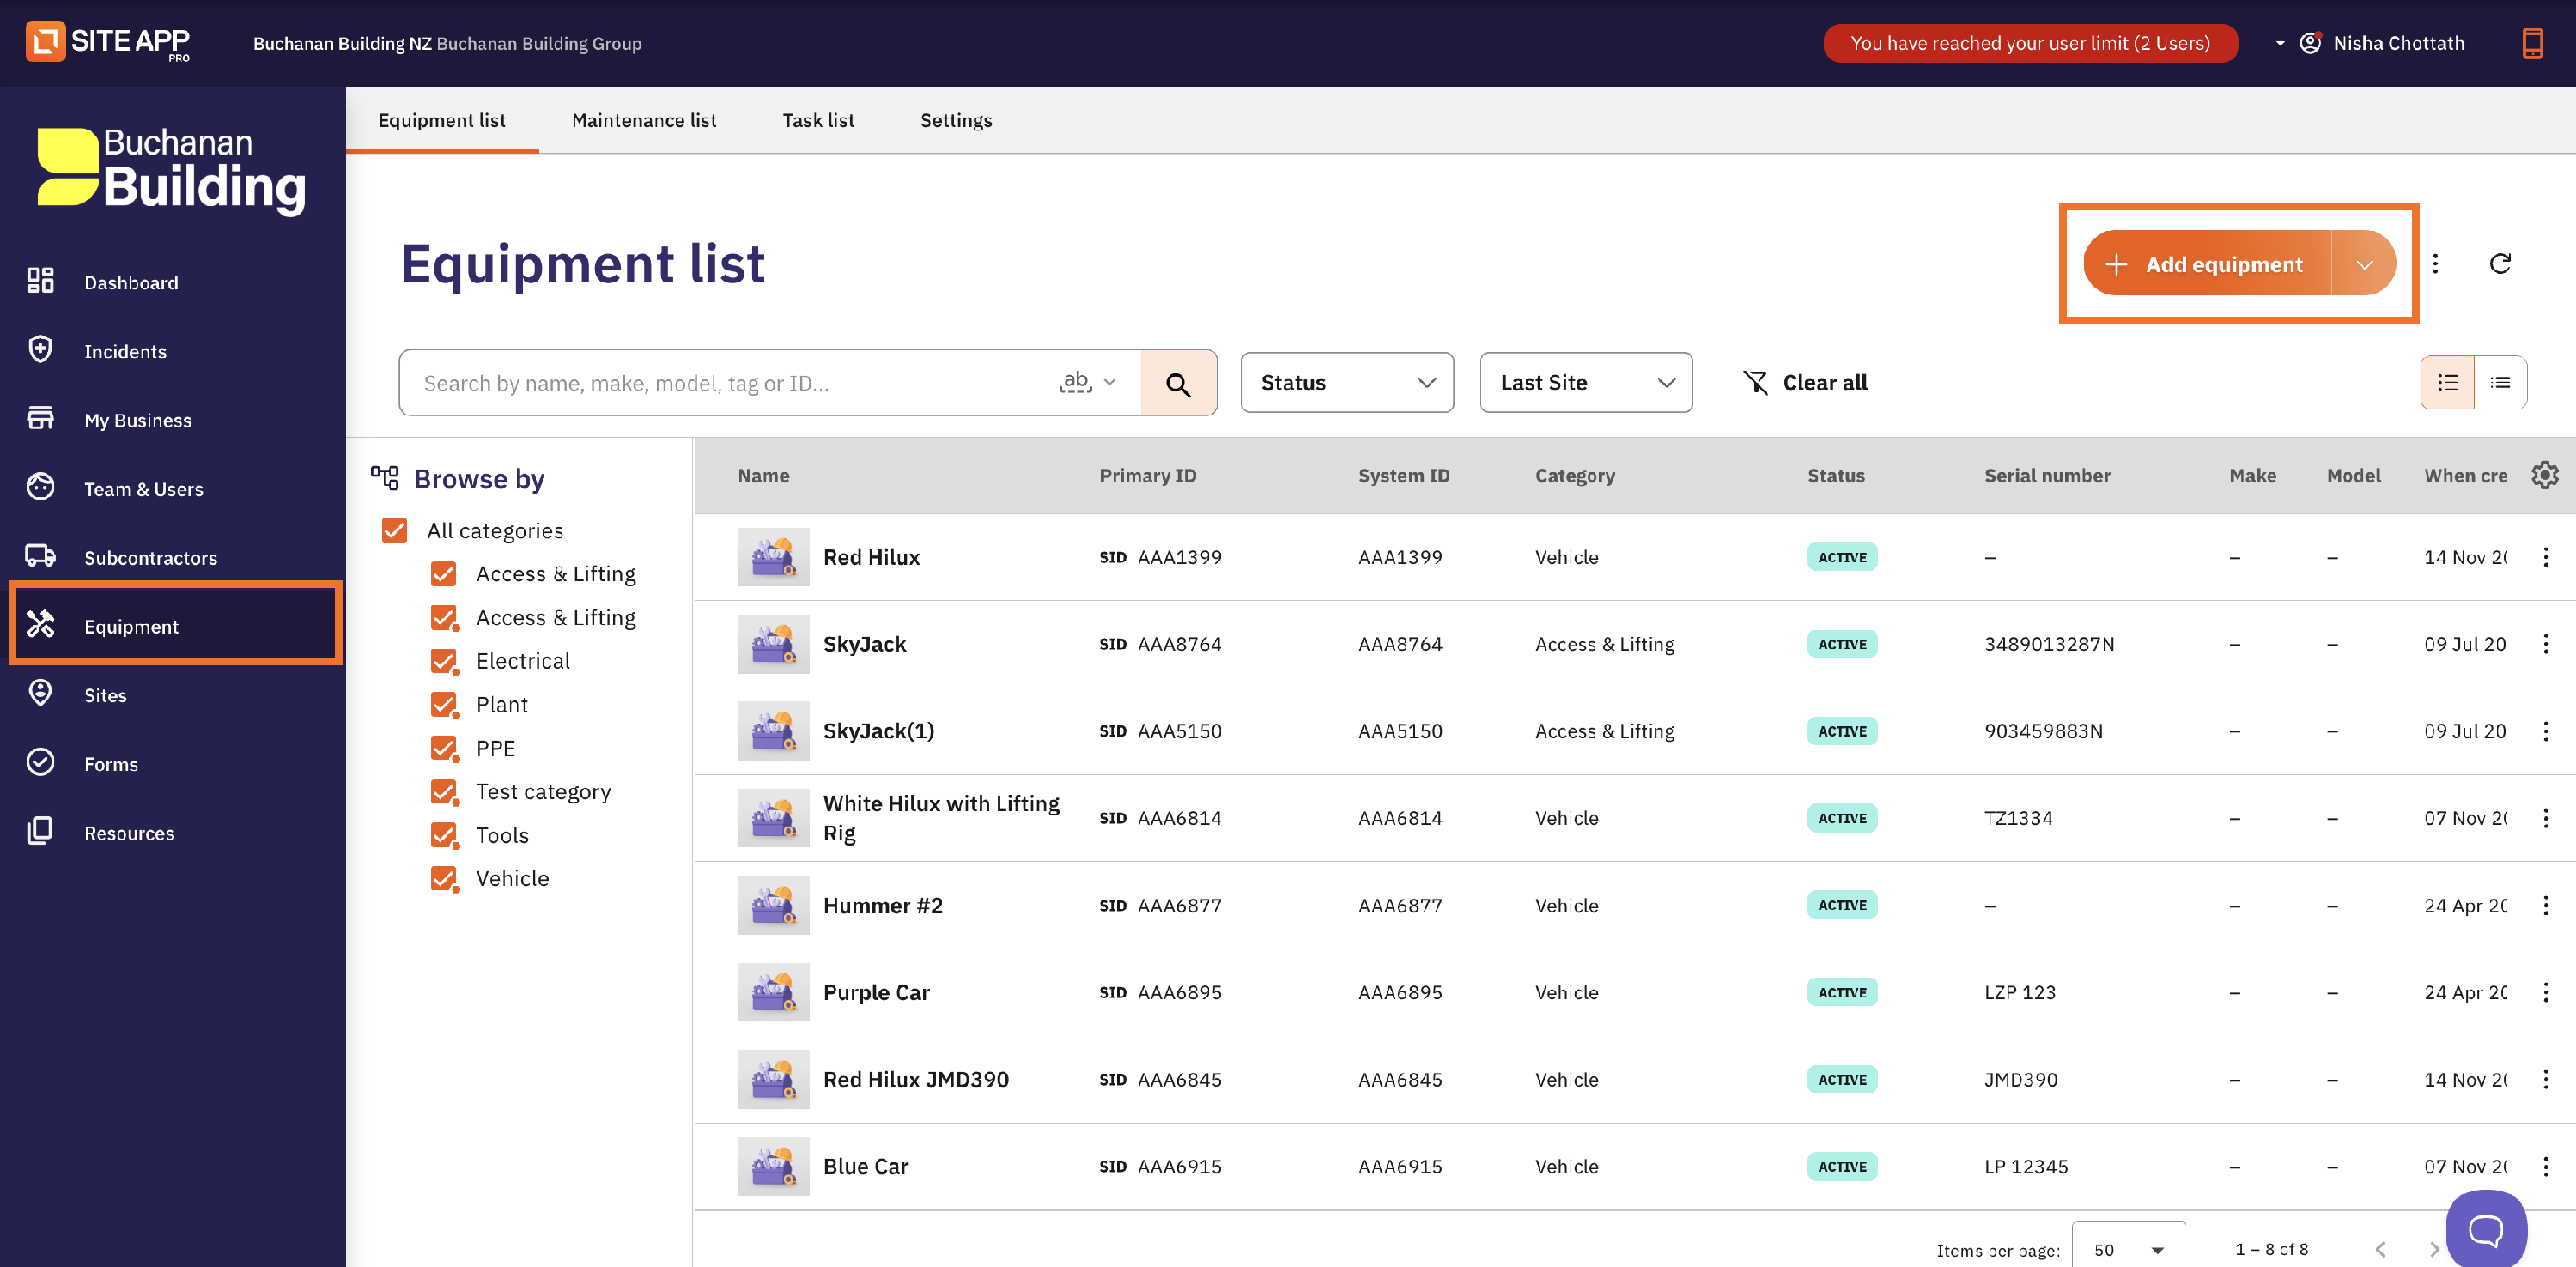Uncheck second Access & Lifting category

444,618
